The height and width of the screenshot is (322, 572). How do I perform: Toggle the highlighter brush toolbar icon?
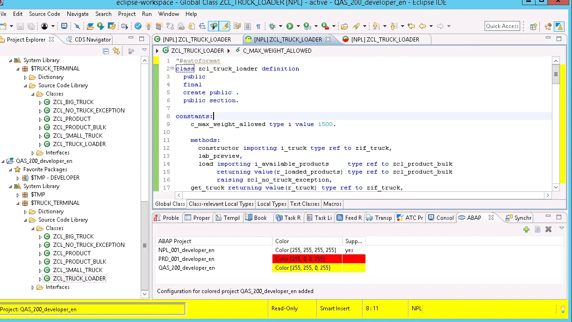[224, 26]
